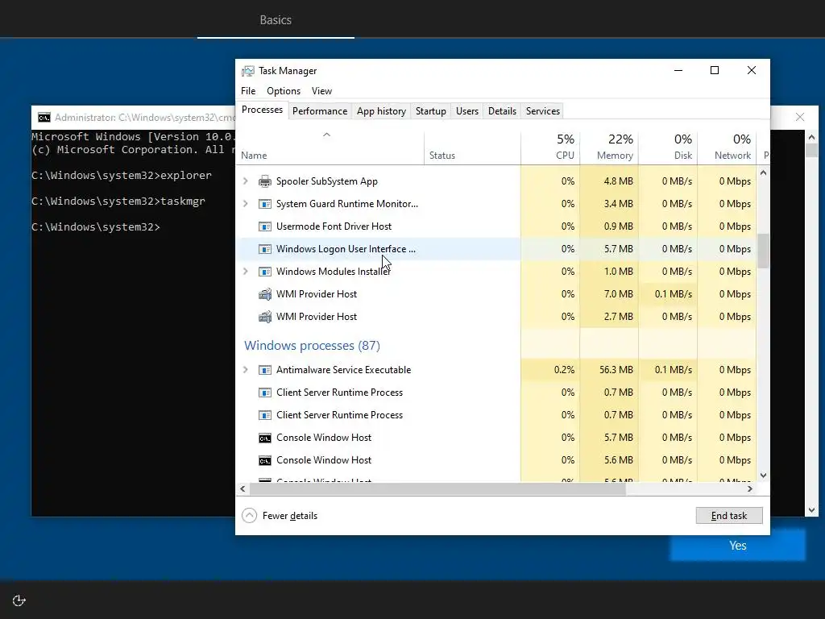Viewport: 825px width, 619px height.
Task: Click the Console Window Host 5.6 MB icon
Action: pos(264,460)
